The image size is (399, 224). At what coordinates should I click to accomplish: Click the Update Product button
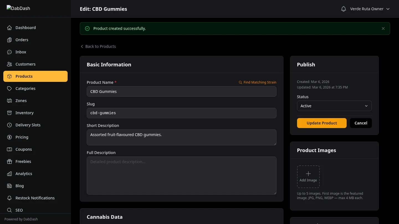click(x=322, y=123)
